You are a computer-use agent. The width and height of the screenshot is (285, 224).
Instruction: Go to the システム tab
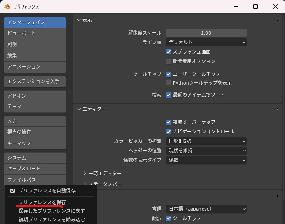[x=35, y=158]
